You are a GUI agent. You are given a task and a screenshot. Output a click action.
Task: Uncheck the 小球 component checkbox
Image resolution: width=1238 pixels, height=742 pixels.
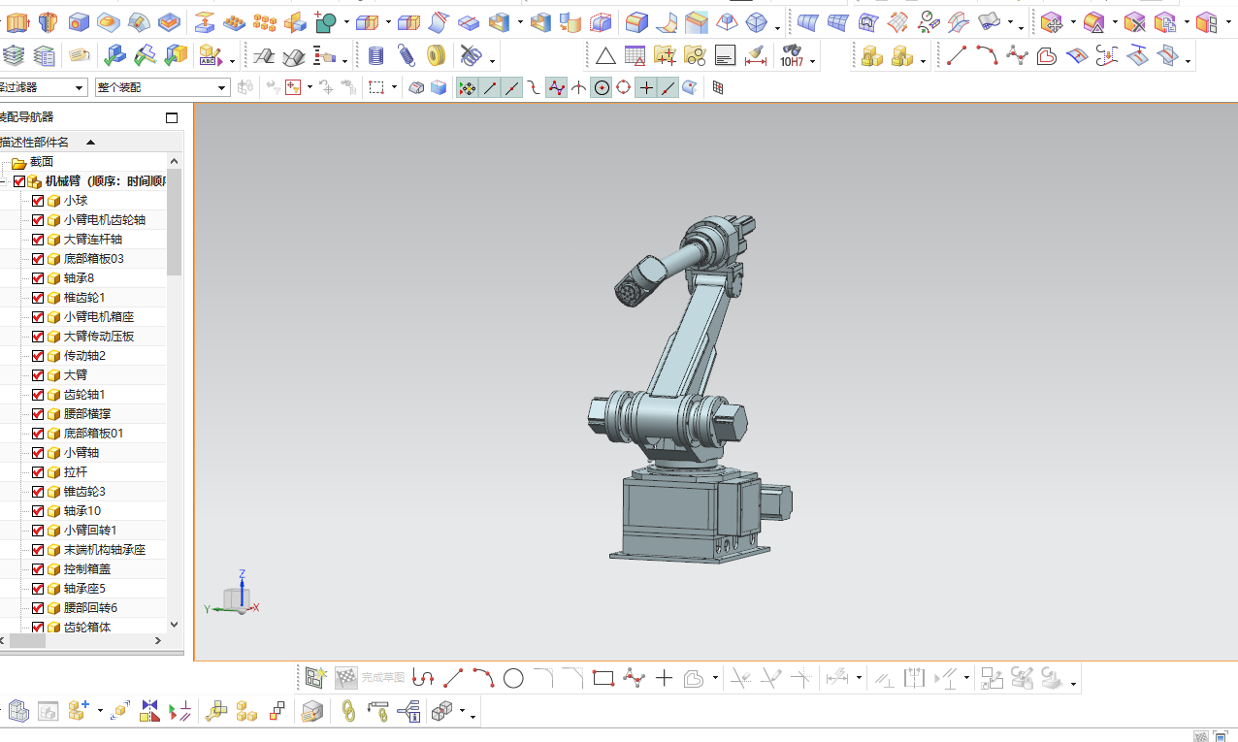(38, 201)
